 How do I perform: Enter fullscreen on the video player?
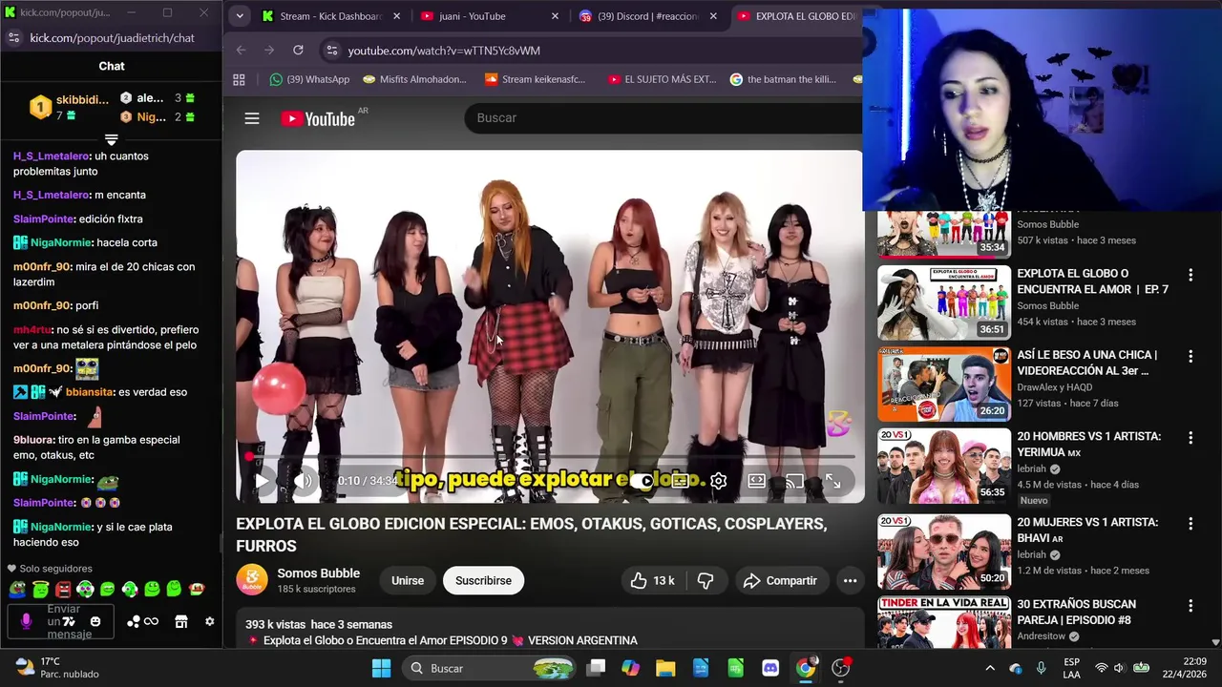[x=833, y=481]
